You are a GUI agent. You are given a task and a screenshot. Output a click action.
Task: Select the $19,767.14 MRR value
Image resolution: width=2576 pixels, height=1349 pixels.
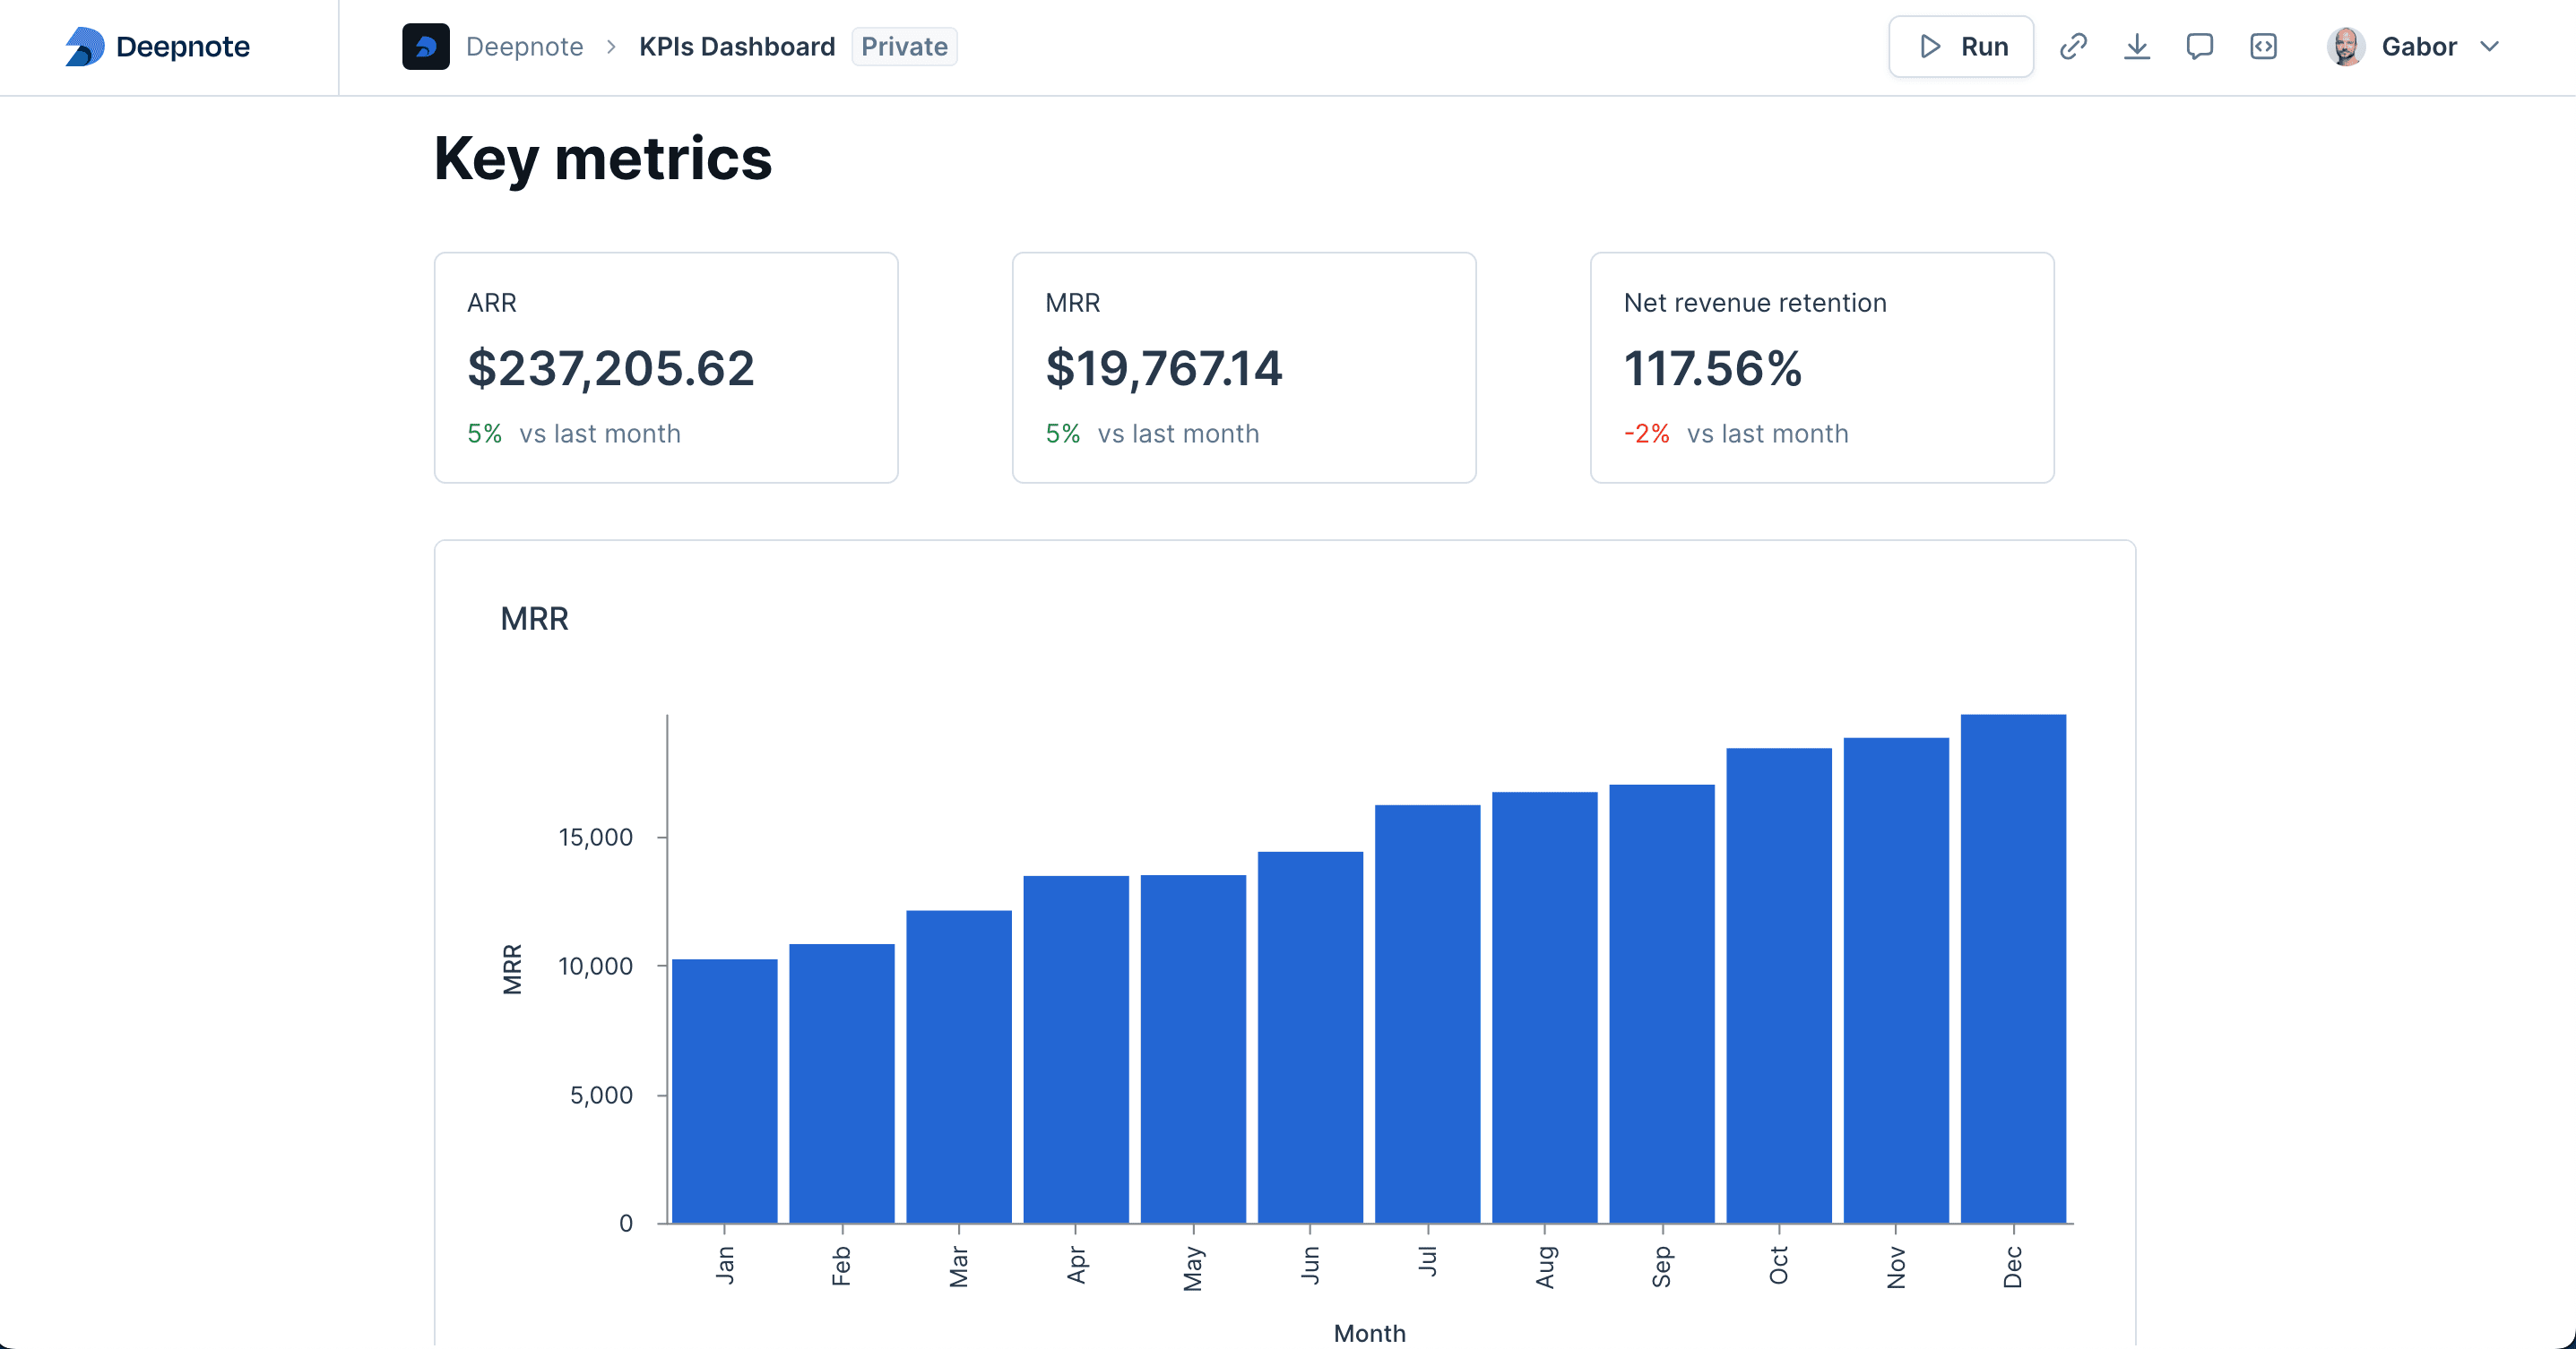1163,368
